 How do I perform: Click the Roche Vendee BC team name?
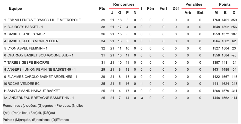pos(24,84)
